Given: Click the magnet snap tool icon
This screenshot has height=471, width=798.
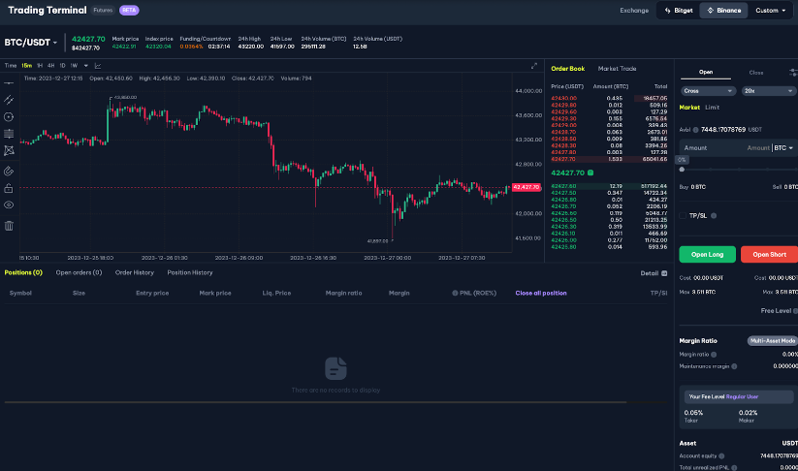Looking at the screenshot, I should click(9, 169).
